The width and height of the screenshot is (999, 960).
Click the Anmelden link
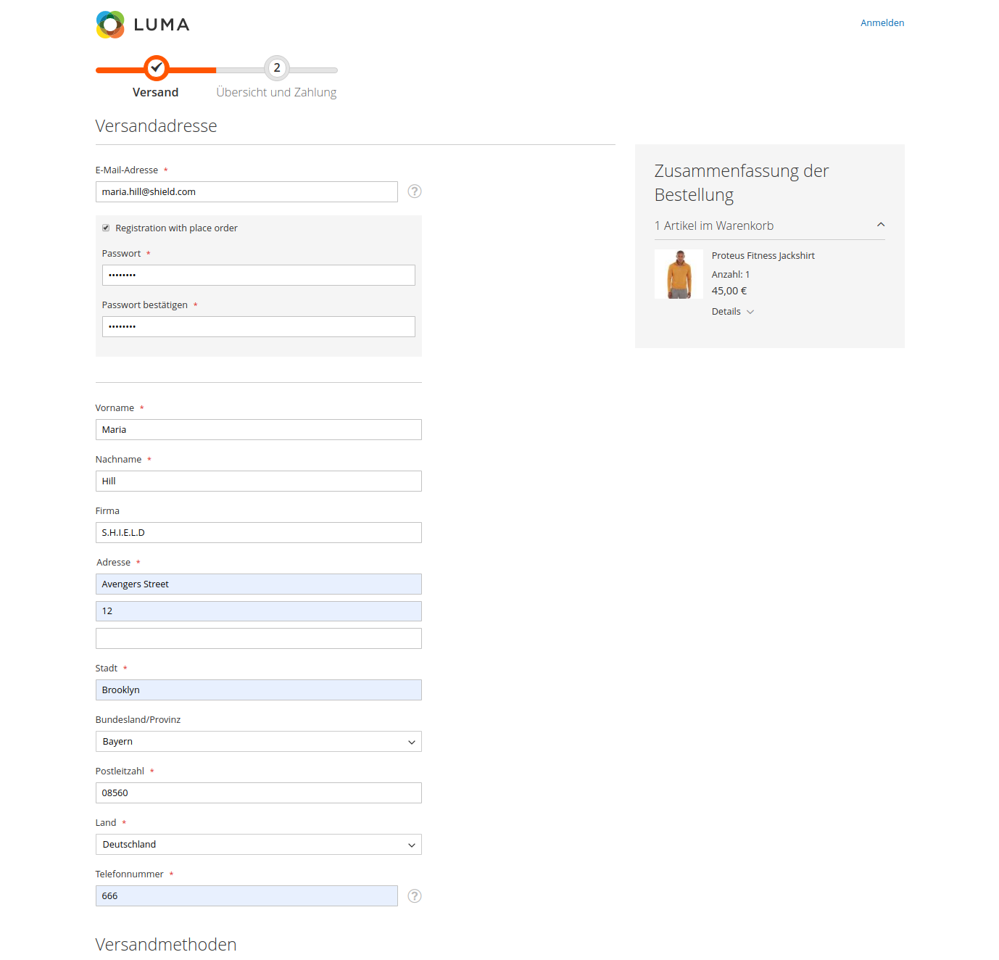pos(882,23)
